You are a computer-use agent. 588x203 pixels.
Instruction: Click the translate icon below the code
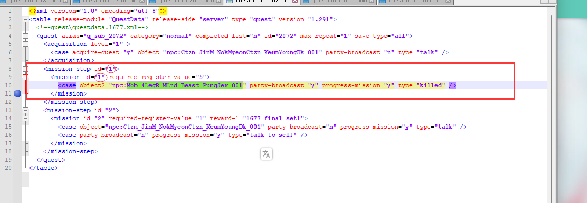pyautogui.click(x=266, y=154)
